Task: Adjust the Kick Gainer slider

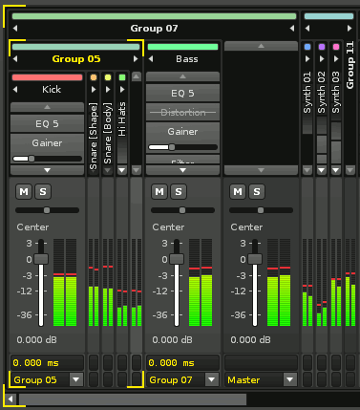Action: click(x=47, y=159)
